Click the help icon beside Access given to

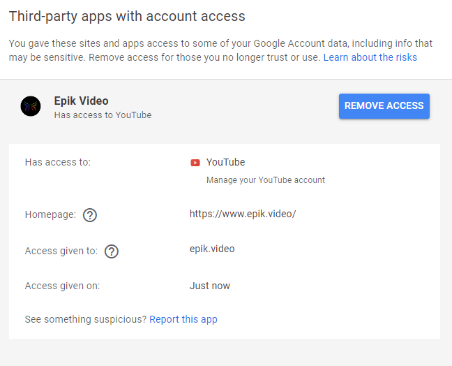point(112,251)
